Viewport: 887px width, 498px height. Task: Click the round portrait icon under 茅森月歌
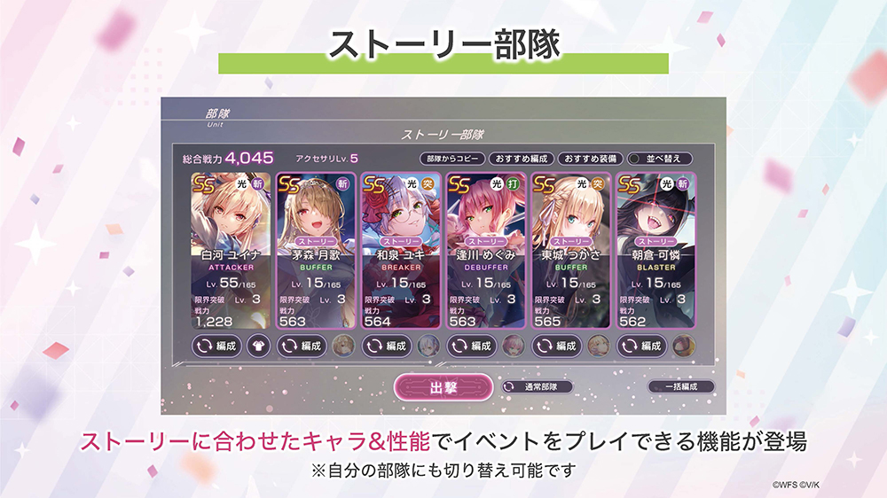pyautogui.click(x=343, y=346)
